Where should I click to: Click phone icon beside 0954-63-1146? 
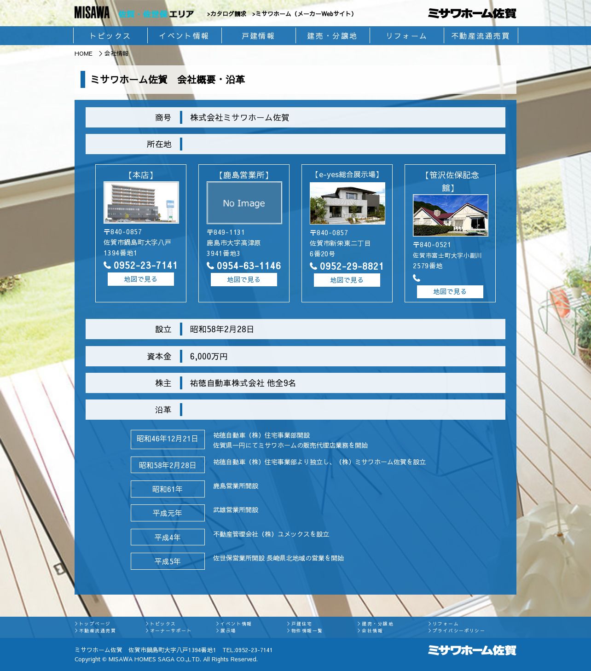tap(210, 266)
